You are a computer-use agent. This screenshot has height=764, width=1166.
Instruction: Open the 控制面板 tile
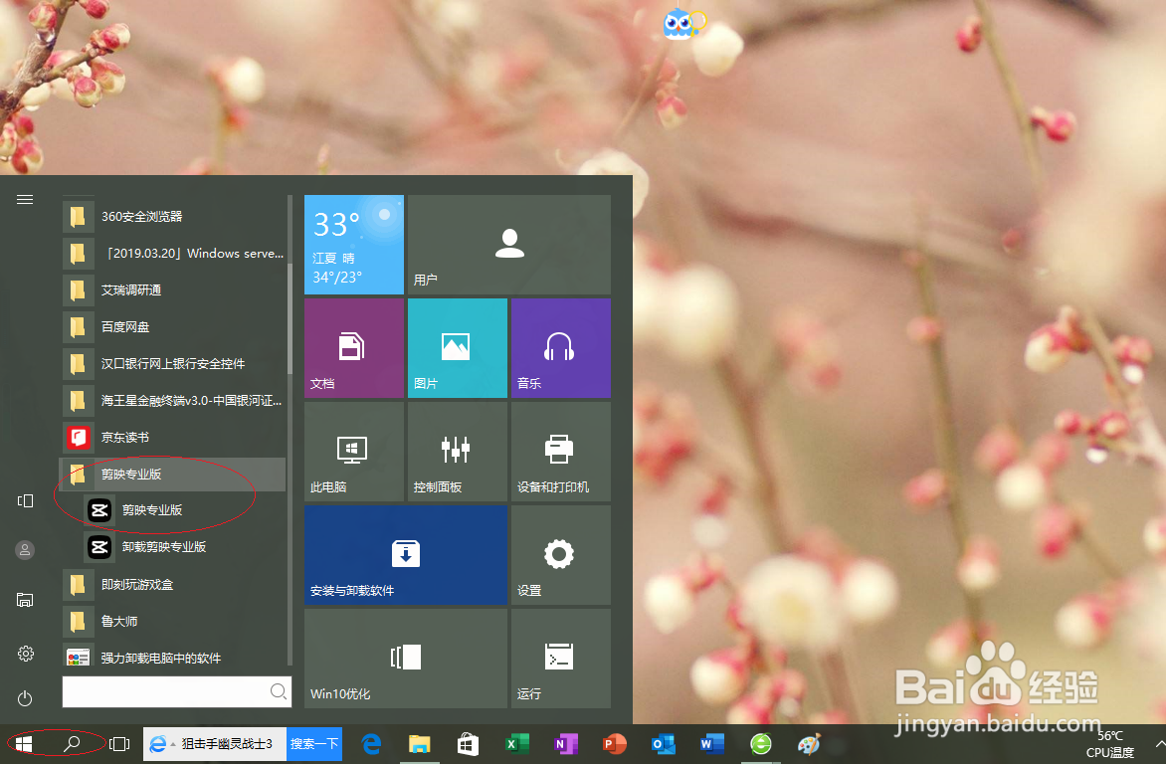point(458,452)
